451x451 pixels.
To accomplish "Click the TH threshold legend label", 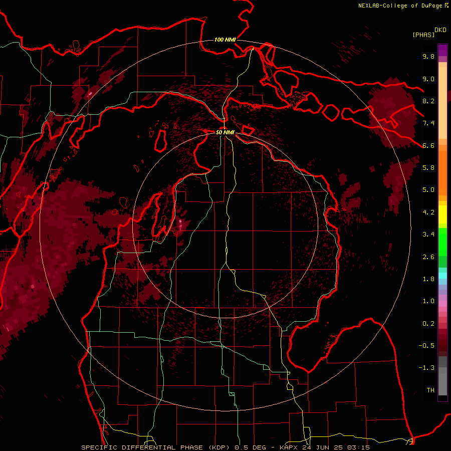I will 430,390.
